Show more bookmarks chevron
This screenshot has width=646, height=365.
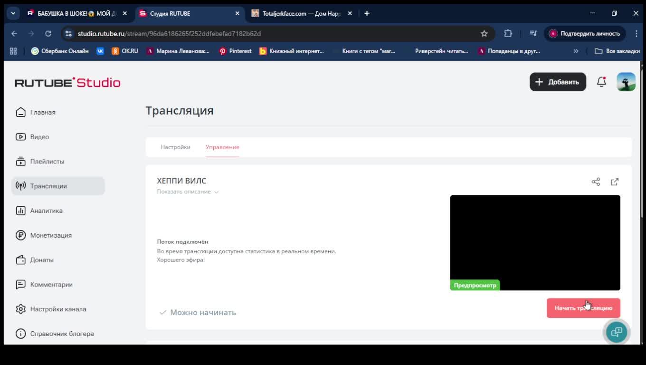pos(576,51)
